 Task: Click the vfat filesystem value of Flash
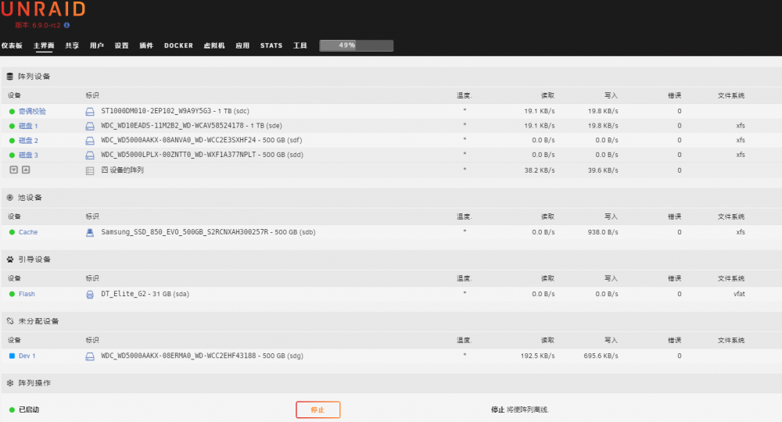(739, 294)
